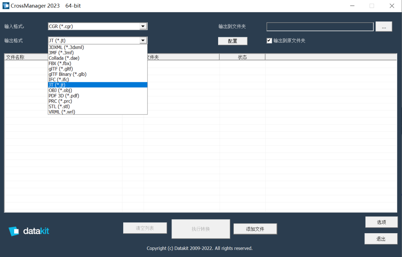
Task: Click the 配置 configuration button
Action: click(x=233, y=41)
